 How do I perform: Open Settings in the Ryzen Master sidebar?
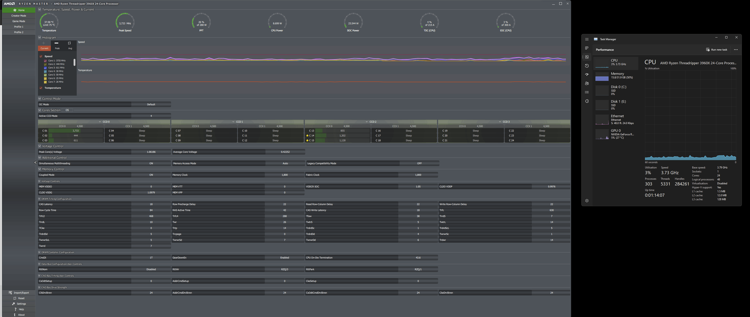[x=19, y=304]
